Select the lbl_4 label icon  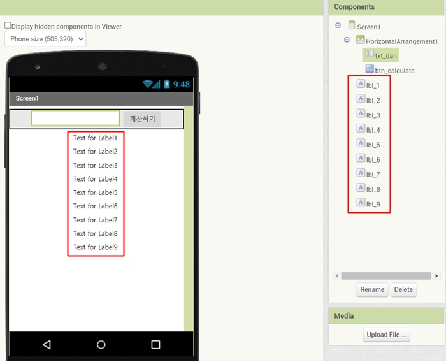coord(361,128)
